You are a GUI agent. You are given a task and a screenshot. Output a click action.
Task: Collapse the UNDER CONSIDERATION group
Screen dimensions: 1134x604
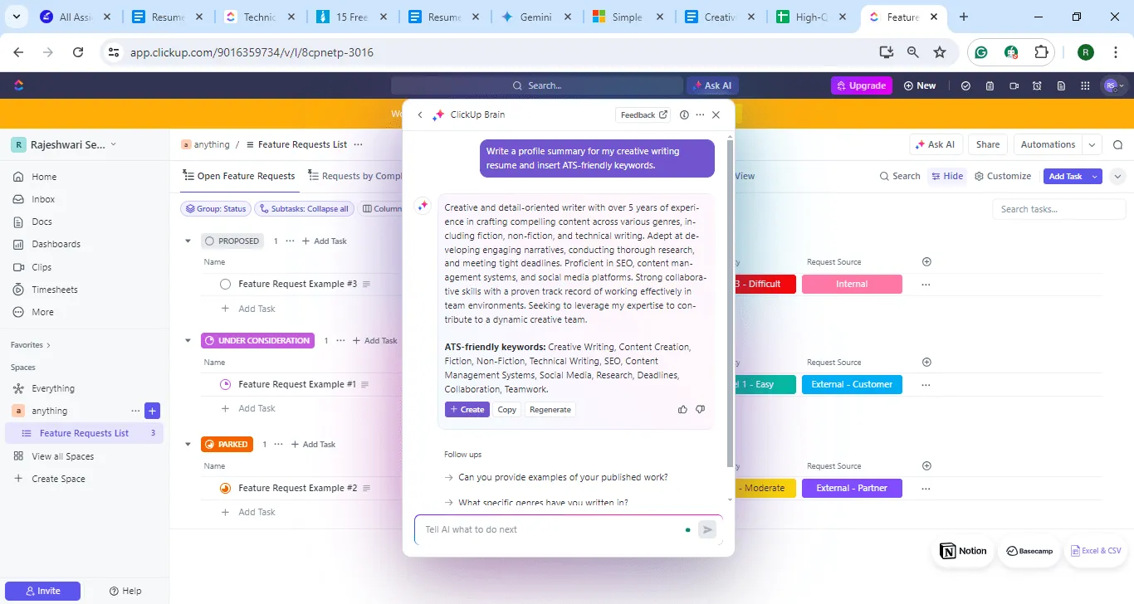pyautogui.click(x=188, y=340)
